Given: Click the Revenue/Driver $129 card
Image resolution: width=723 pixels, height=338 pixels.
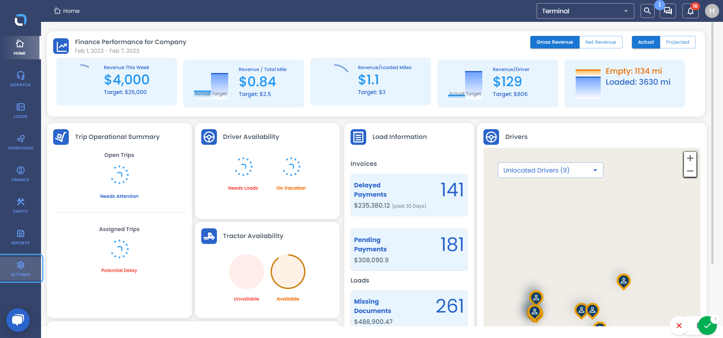Looking at the screenshot, I should (498, 84).
